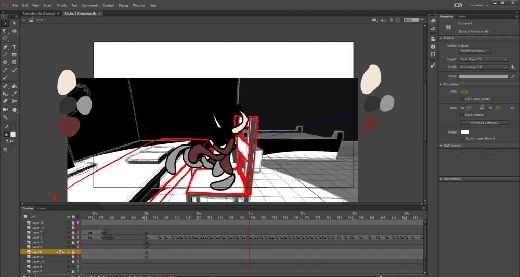
Task: Select the Hand tool
Action: (x=14, y=110)
